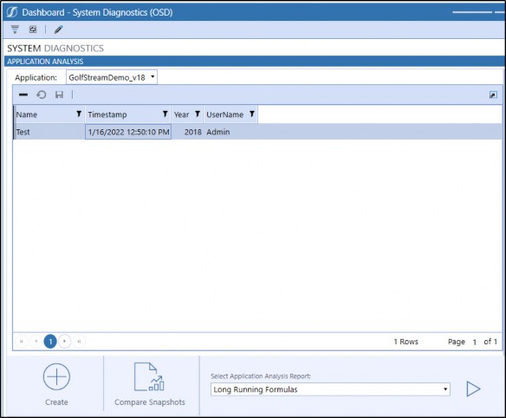The image size is (506, 418).
Task: Click the circular-arrow refresh icon in grid toolbar
Action: click(x=42, y=95)
